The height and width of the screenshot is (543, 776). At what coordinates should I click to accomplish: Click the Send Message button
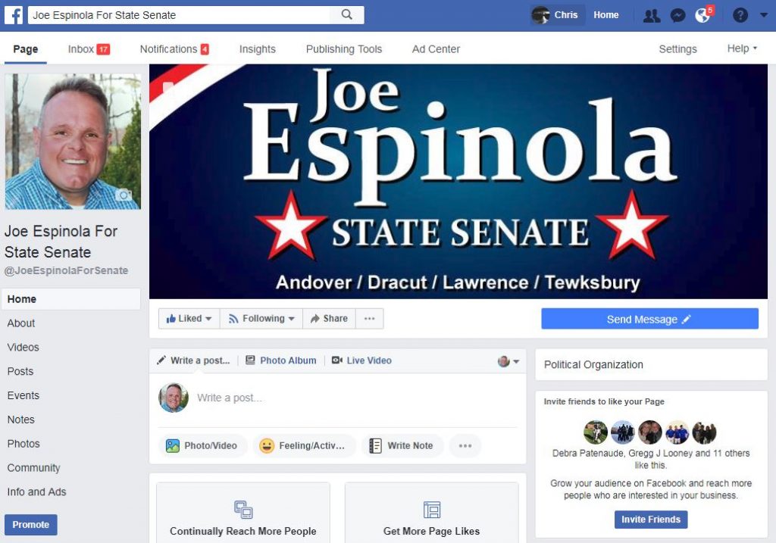pyautogui.click(x=649, y=319)
